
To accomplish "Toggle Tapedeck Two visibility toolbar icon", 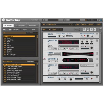I will pyautogui.click(x=88, y=29).
